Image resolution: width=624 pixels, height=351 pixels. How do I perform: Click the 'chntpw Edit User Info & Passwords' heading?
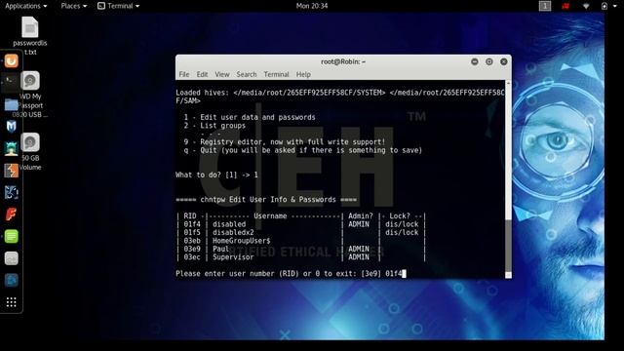click(266, 200)
